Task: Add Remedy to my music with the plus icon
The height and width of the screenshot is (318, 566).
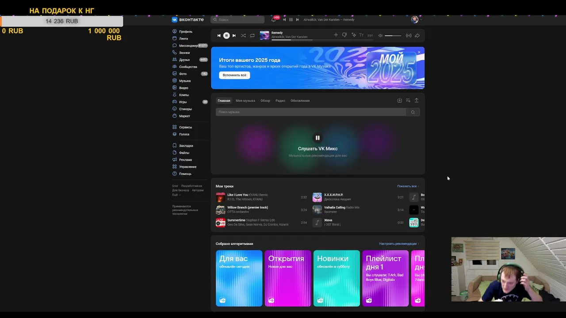Action: [336, 35]
